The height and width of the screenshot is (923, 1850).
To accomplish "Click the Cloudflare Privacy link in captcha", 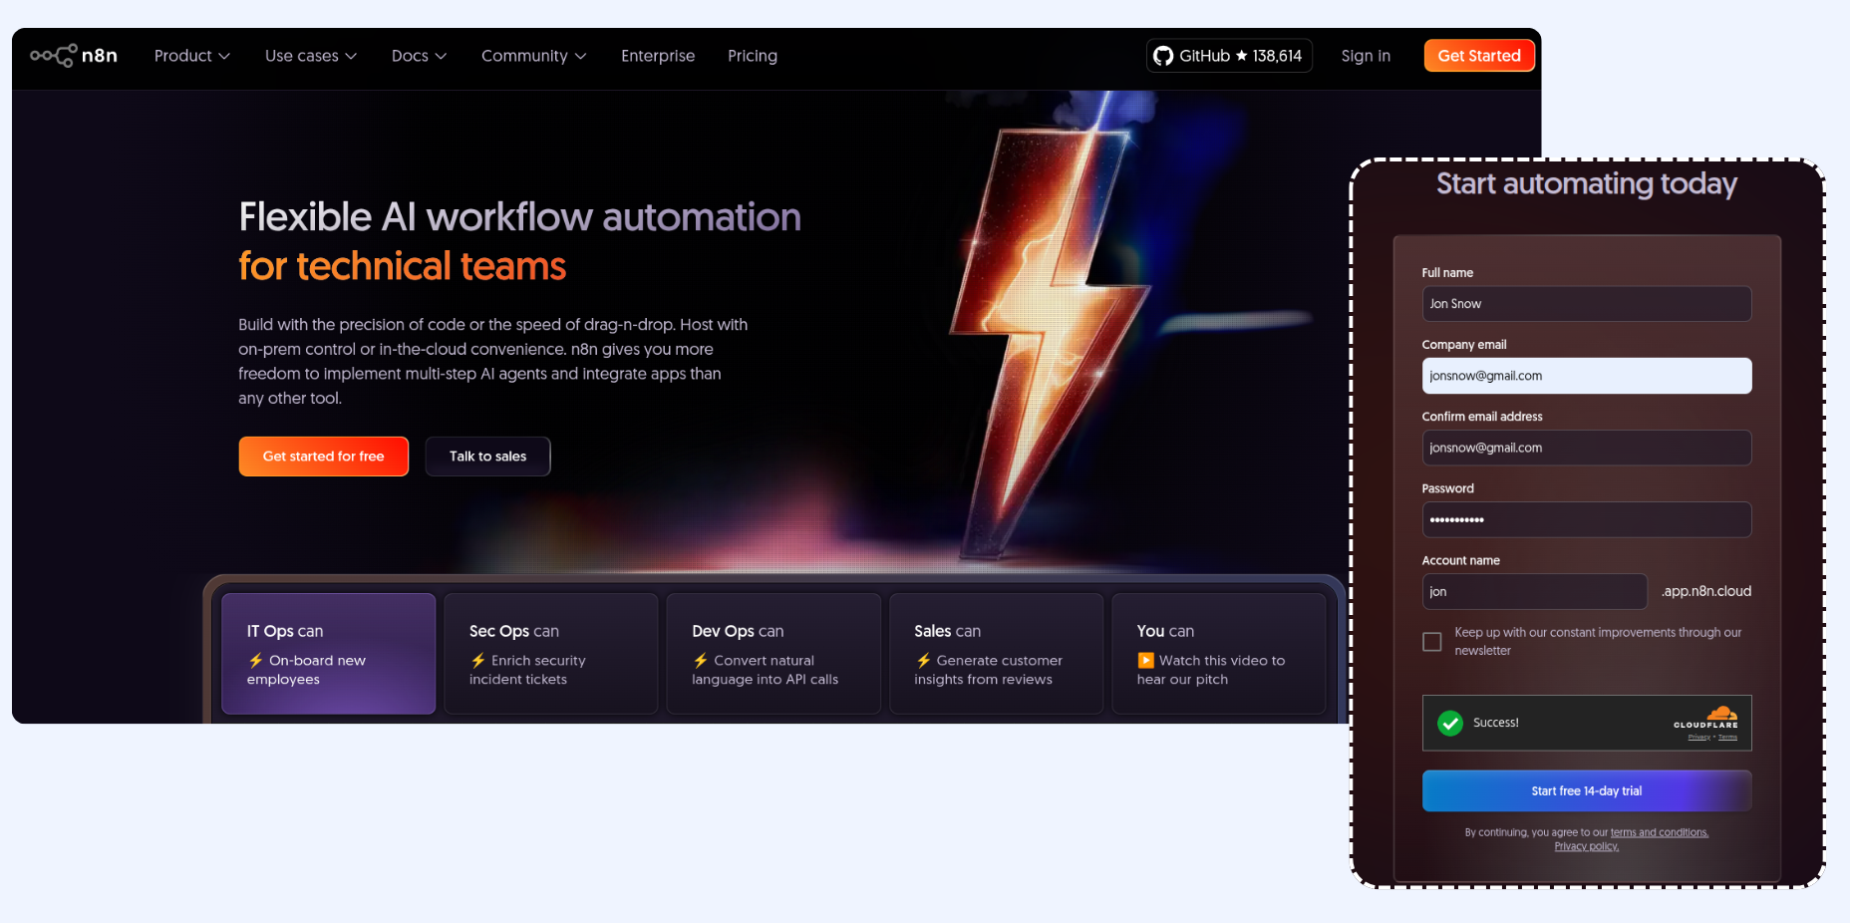I will point(1698,738).
